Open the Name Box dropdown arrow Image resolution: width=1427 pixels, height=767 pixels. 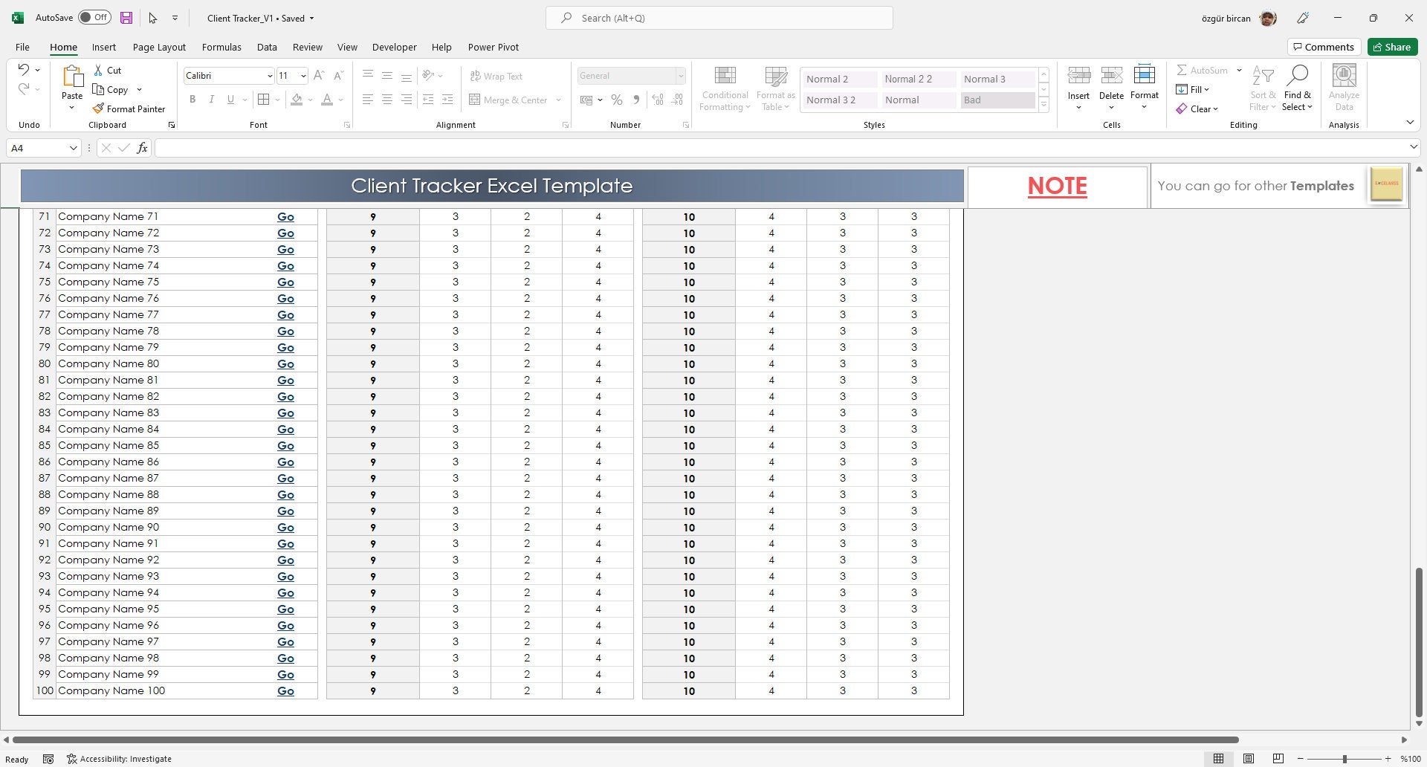[x=73, y=148]
